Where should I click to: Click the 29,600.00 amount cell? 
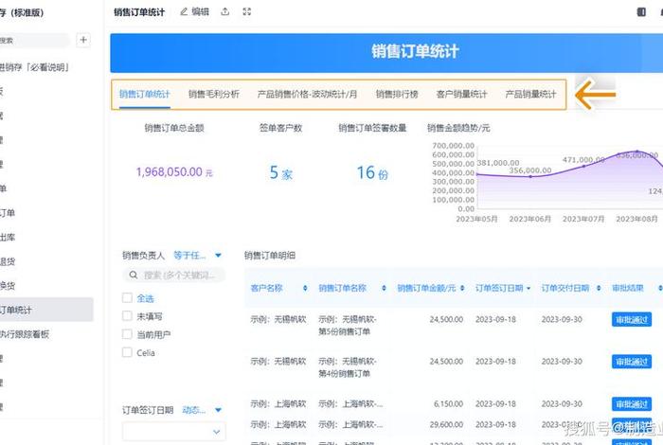click(x=446, y=424)
